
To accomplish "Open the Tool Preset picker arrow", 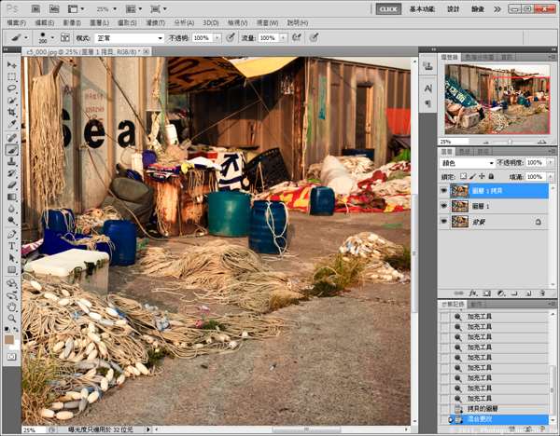I will 26,37.
